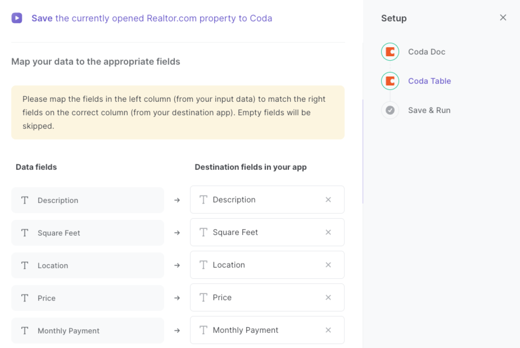Viewport: 520px width, 348px height.
Task: Click the arrow next to Square Feet mapping
Action: pyautogui.click(x=177, y=233)
